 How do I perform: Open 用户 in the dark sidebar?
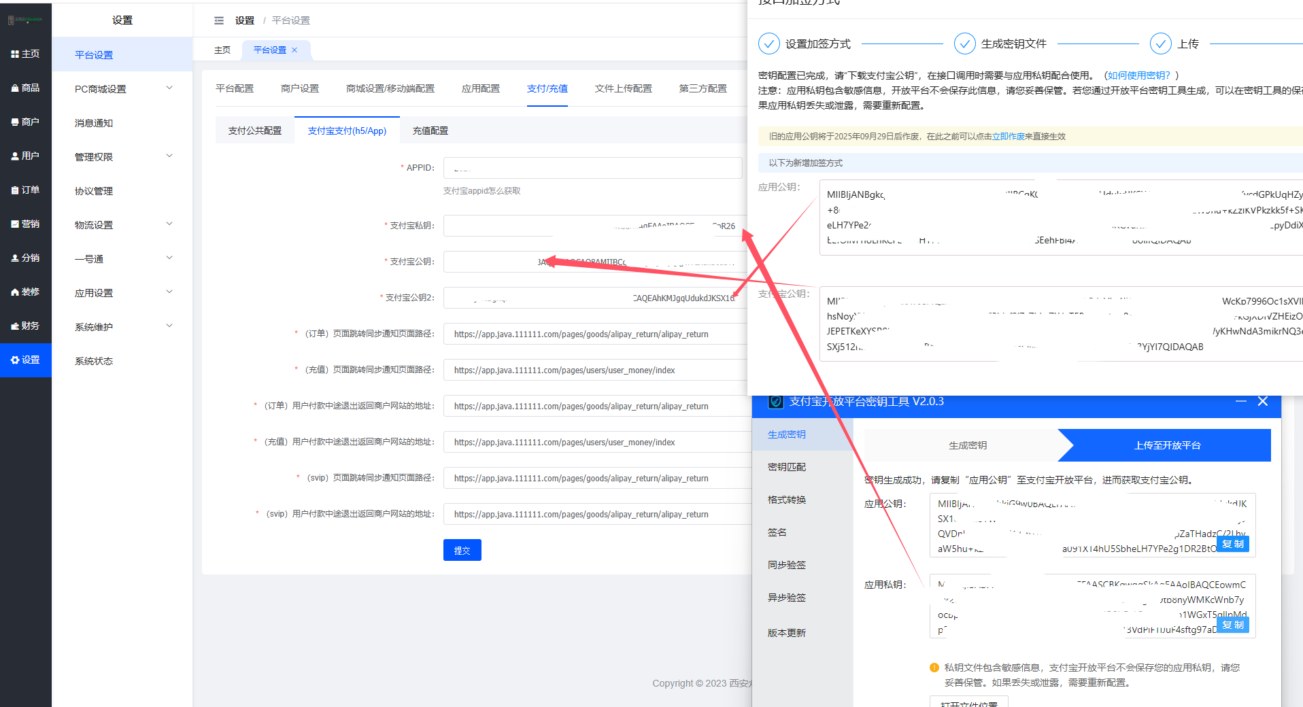26,156
